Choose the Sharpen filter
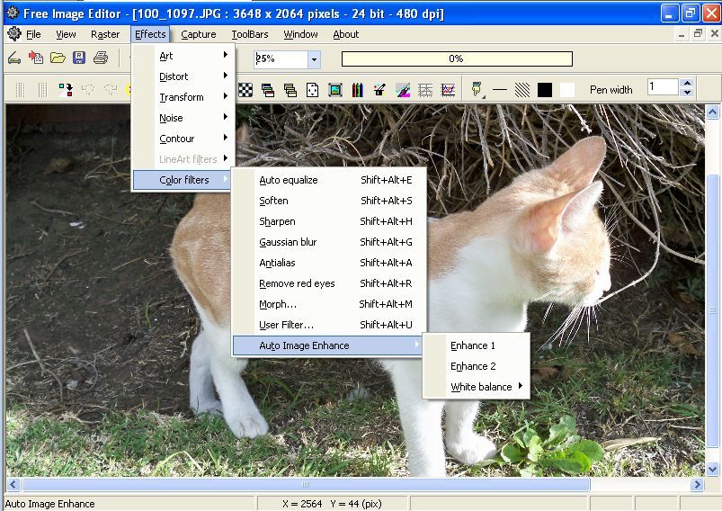Image resolution: width=722 pixels, height=511 pixels. pos(330,221)
